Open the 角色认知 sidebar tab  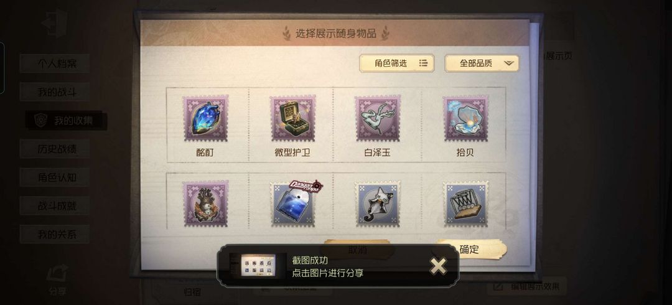tap(55, 177)
